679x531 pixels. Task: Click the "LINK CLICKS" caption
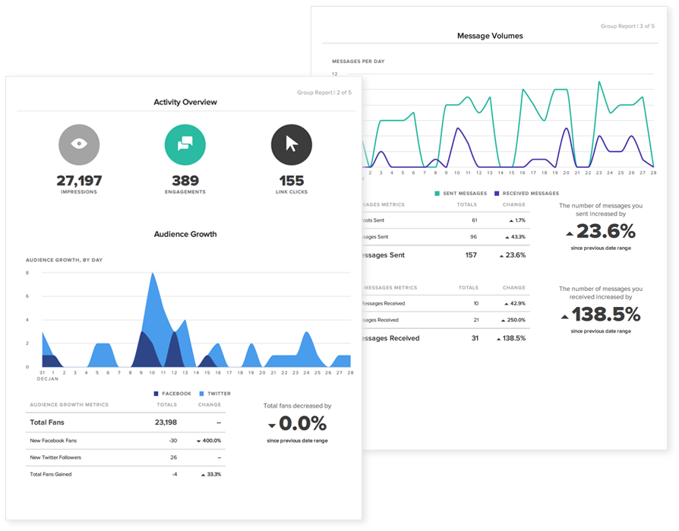coord(292,192)
